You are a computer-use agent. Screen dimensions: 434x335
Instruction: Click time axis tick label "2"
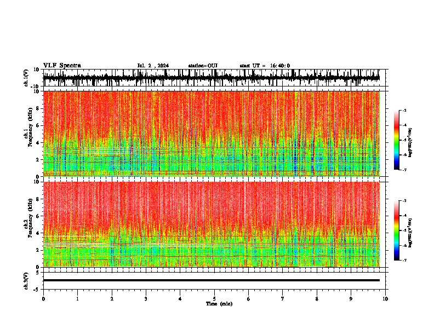point(112,299)
